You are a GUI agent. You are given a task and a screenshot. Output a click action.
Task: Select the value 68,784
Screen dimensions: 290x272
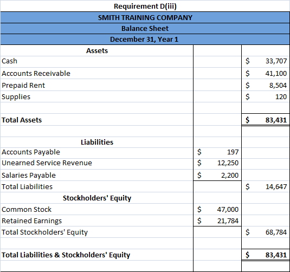point(276,232)
